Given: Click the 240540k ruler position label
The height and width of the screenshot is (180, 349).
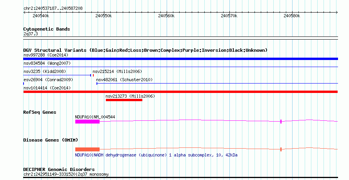Looking at the screenshot, I should point(41,16).
